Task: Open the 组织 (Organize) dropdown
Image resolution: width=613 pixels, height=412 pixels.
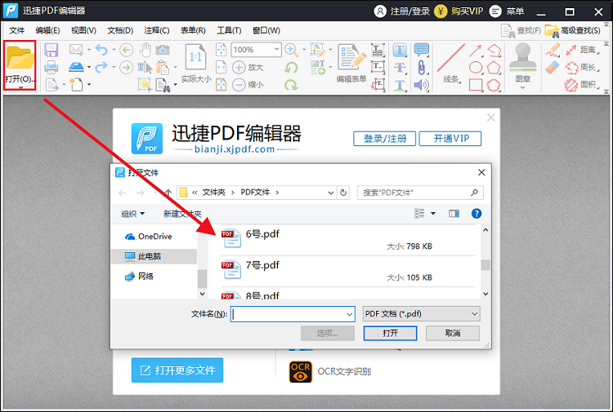Action: point(133,214)
